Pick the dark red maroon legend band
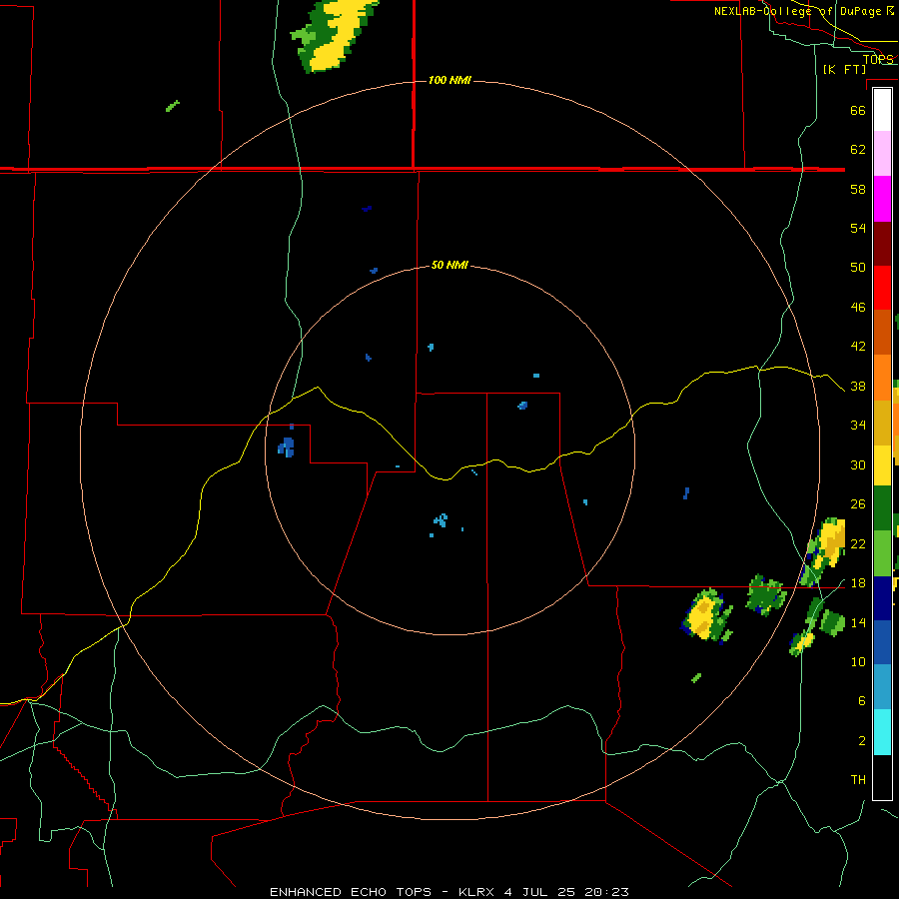Screen dimensions: 899x899 click(882, 245)
